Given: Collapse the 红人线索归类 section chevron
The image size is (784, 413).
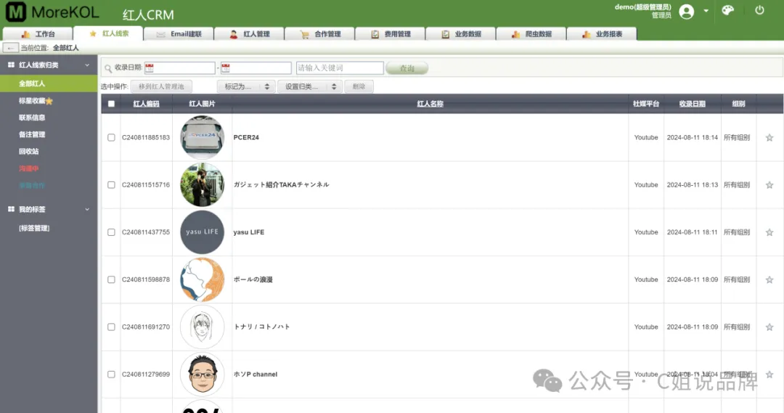Looking at the screenshot, I should (87, 65).
